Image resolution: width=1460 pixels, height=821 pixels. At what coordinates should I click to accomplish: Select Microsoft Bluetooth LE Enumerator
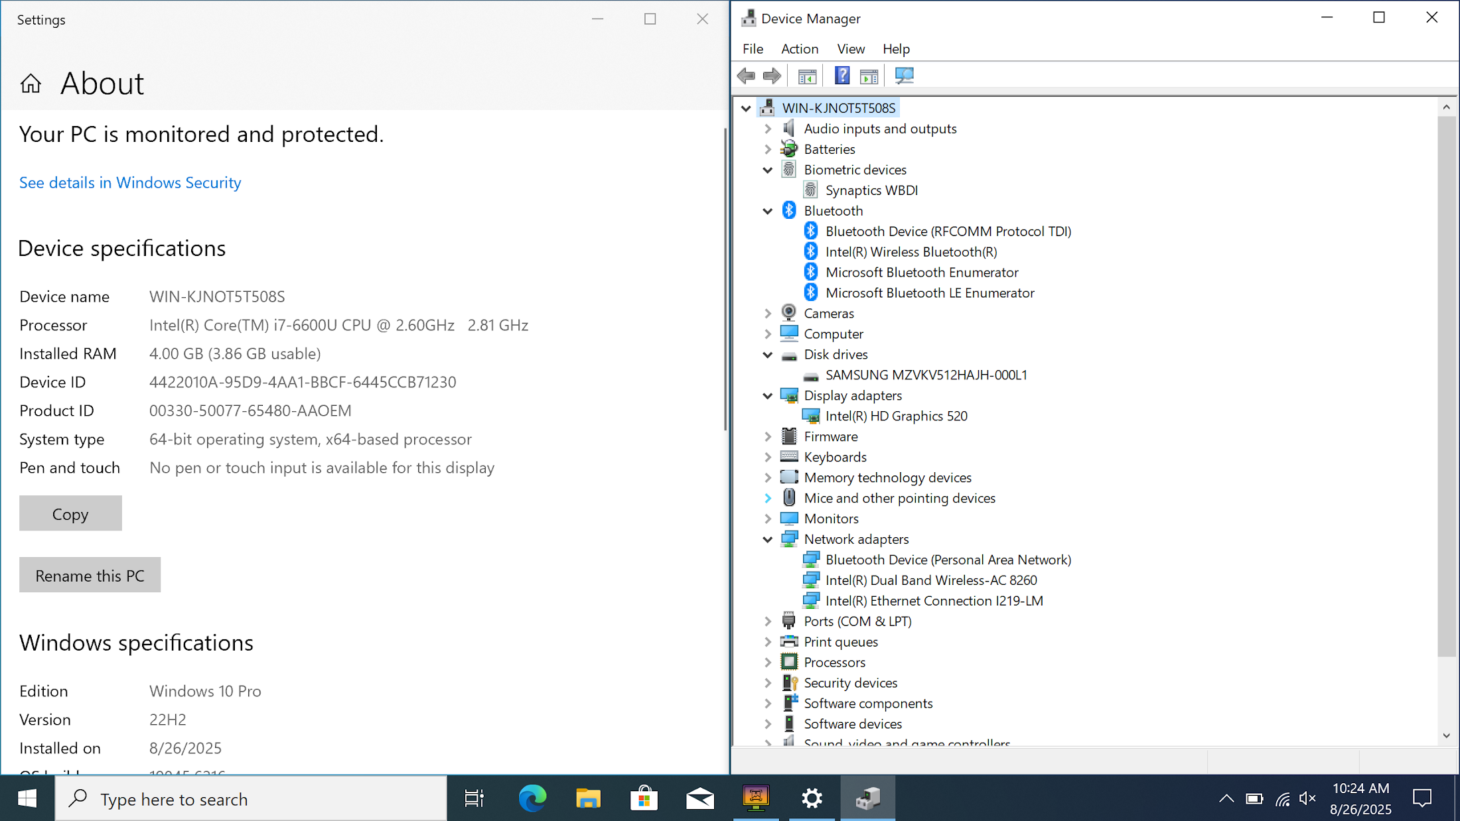pyautogui.click(x=930, y=292)
